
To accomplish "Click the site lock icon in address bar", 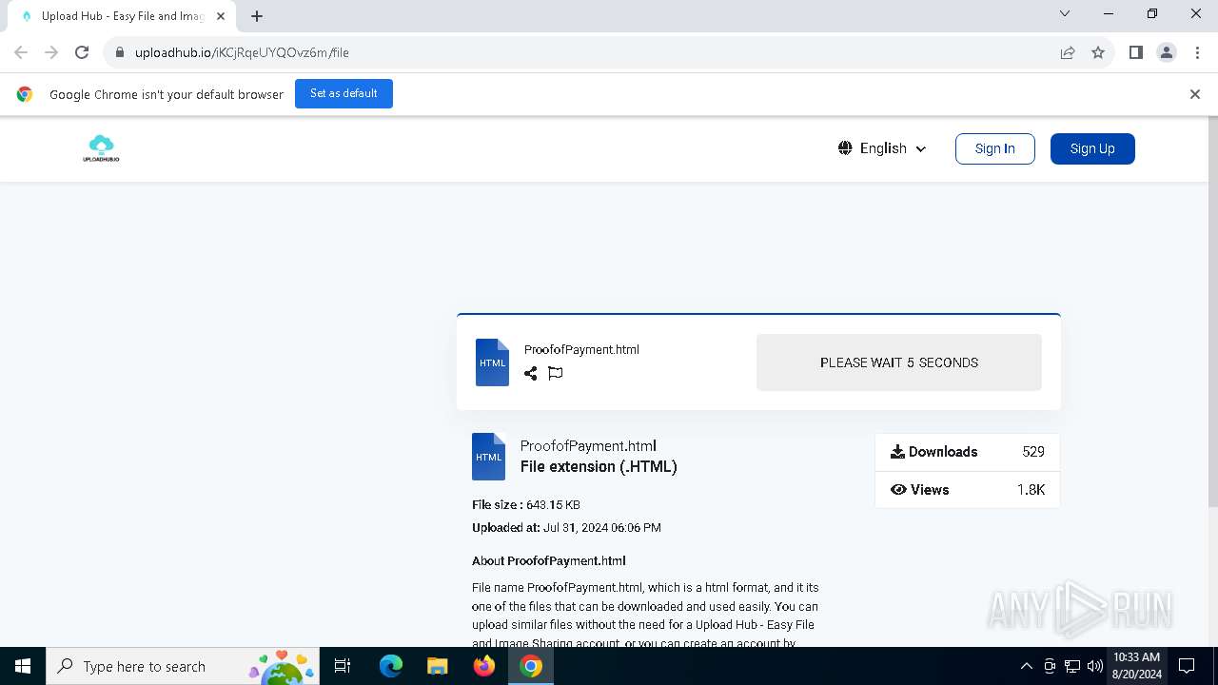I will [120, 52].
